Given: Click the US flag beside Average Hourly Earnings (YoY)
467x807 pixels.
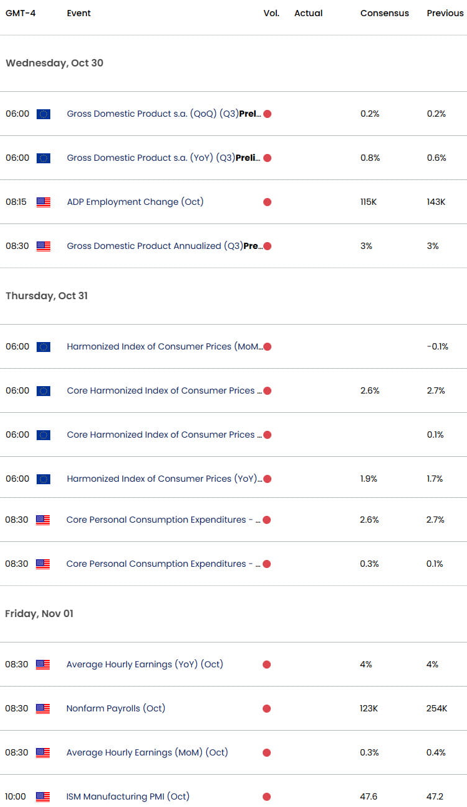Looking at the screenshot, I should pyautogui.click(x=43, y=664).
